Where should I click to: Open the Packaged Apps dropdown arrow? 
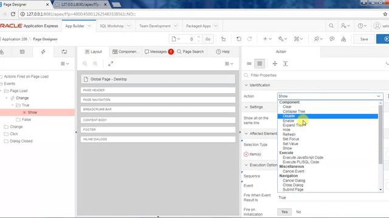click(x=216, y=25)
